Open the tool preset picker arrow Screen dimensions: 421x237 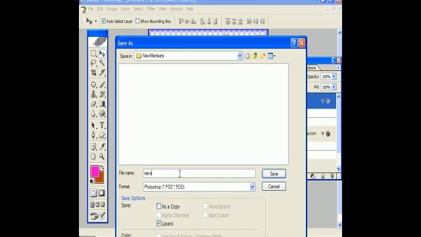point(96,21)
